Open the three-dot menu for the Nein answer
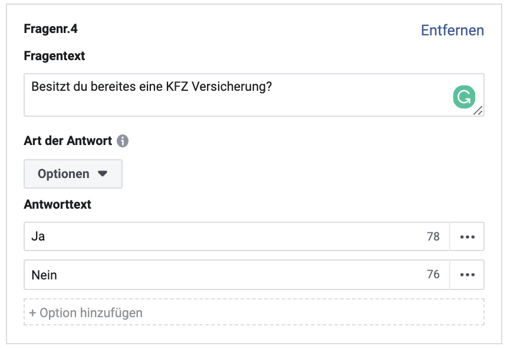 click(468, 275)
